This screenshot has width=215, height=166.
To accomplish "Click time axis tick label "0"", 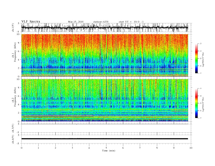I will pyautogui.click(x=21, y=148).
